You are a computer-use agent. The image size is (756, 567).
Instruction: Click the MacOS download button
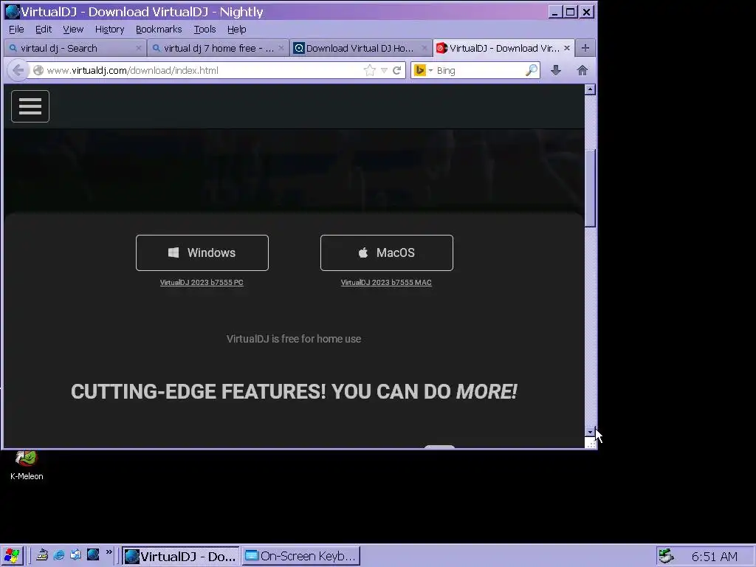(387, 252)
